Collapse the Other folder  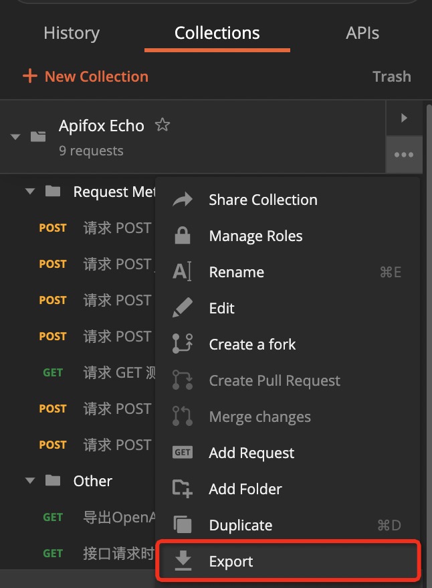point(29,480)
